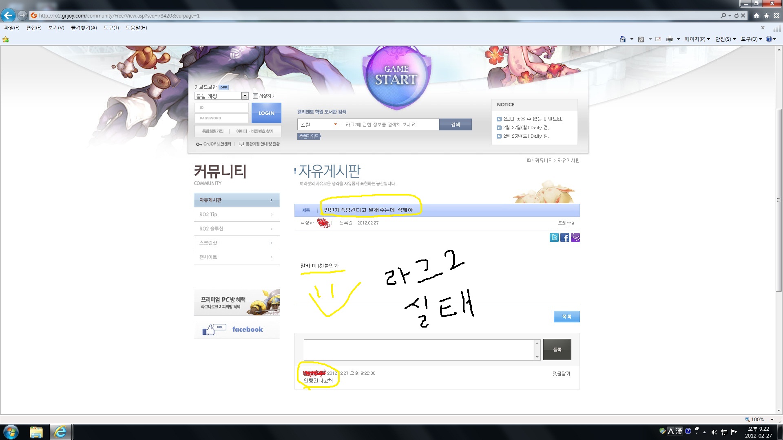Open the 즐겨찾기(A) menu
The height and width of the screenshot is (440, 783).
[x=84, y=28]
